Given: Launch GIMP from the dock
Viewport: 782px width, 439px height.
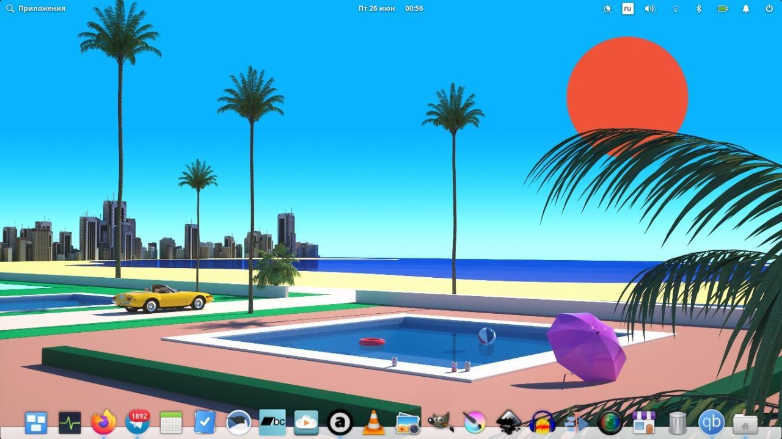Looking at the screenshot, I should coord(441,422).
